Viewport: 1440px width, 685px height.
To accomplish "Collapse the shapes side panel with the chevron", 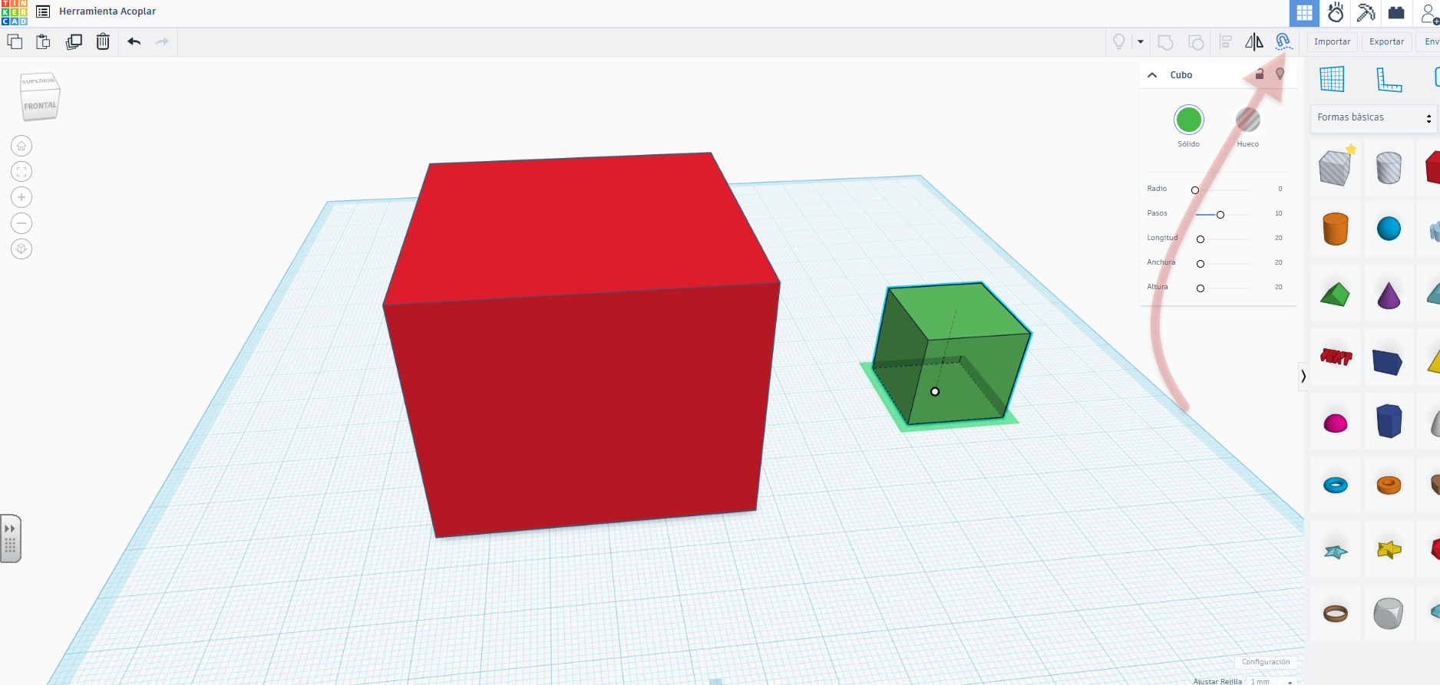I will [1303, 376].
